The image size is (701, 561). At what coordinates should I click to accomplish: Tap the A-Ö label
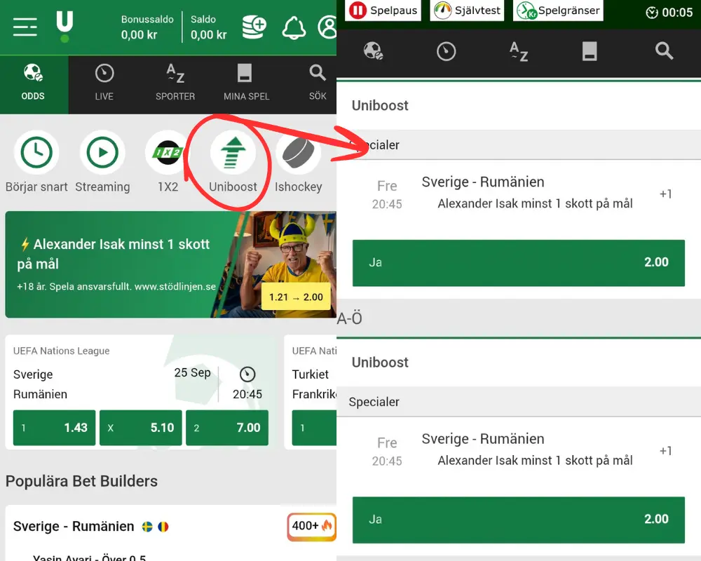click(x=350, y=318)
